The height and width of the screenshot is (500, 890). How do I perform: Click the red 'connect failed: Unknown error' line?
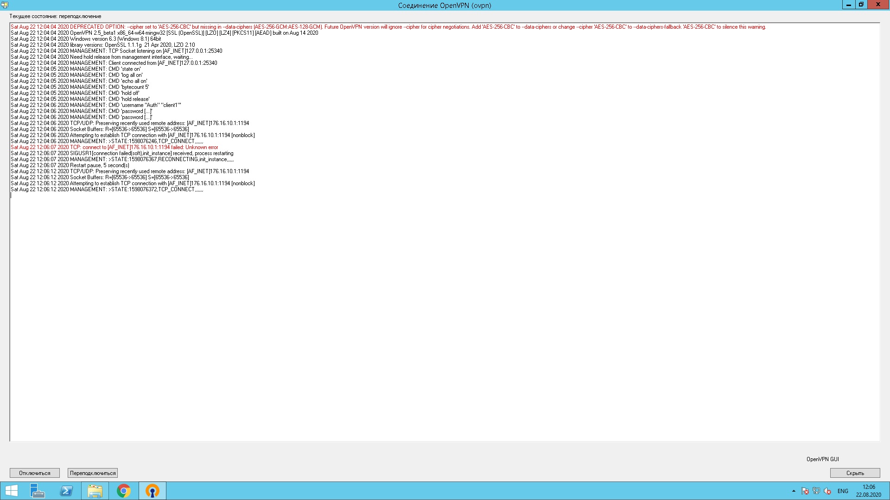tap(114, 147)
